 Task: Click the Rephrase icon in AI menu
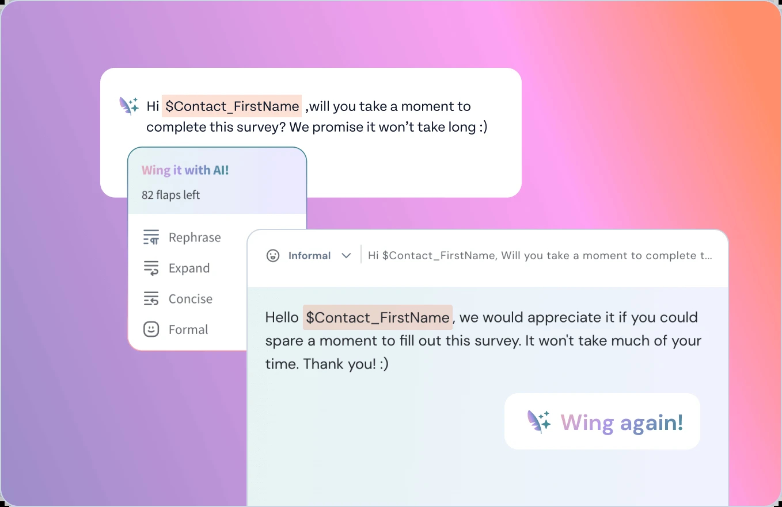pos(151,237)
